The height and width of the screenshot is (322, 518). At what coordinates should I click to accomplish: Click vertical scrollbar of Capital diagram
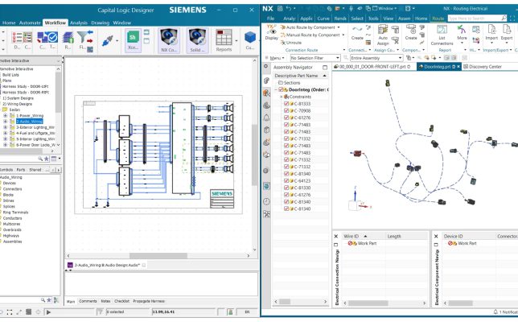tap(254, 155)
